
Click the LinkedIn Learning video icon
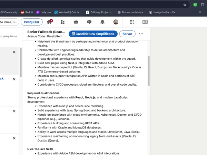pos(145,22)
